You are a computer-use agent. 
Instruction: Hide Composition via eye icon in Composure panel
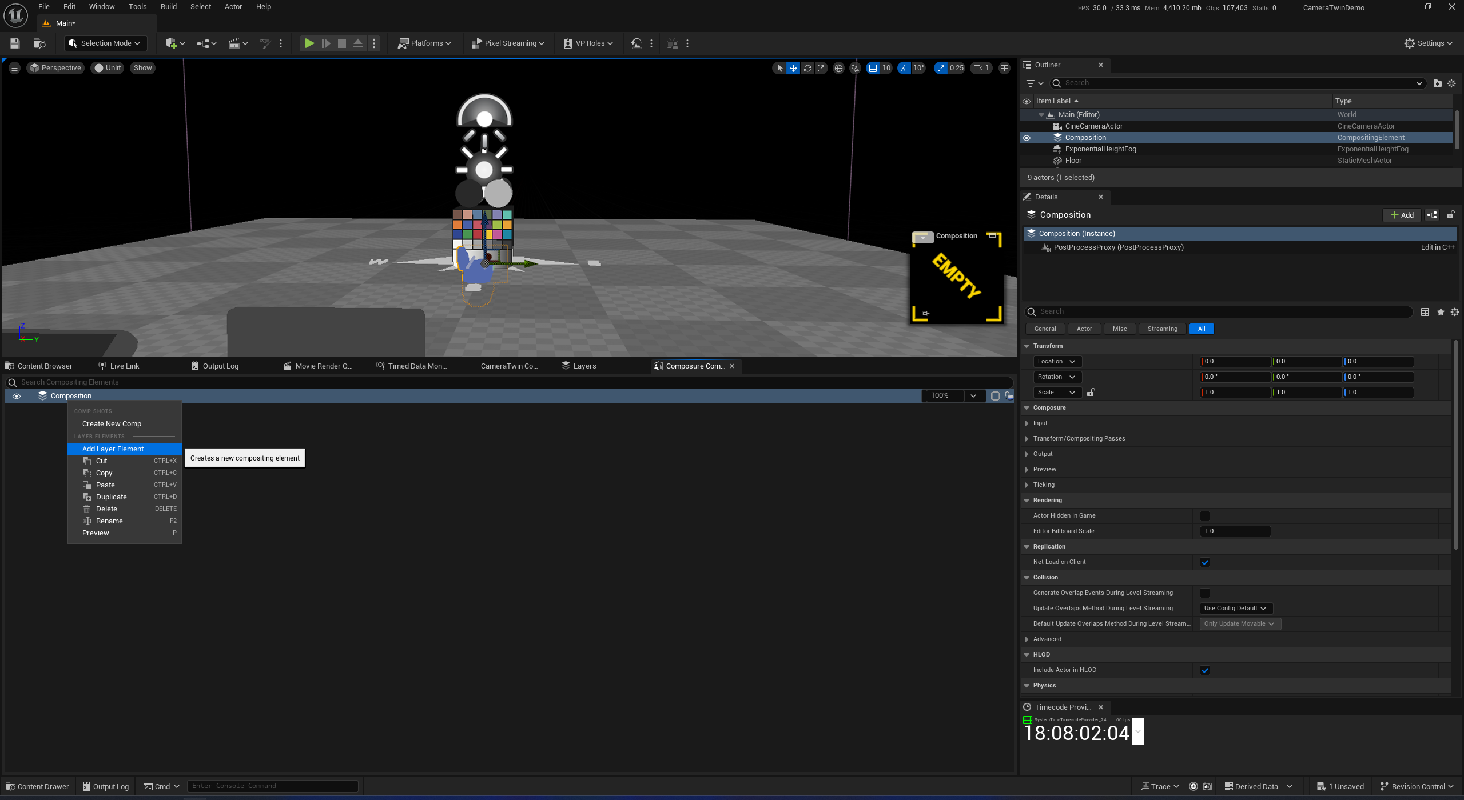point(17,396)
